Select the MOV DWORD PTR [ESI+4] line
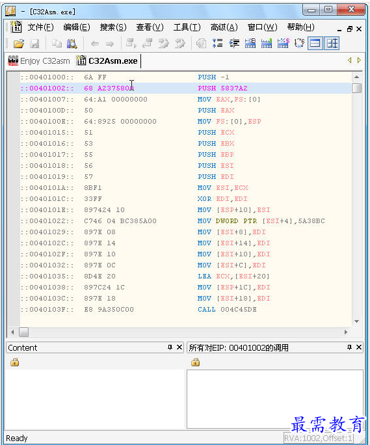The image size is (370, 445). pos(185,221)
